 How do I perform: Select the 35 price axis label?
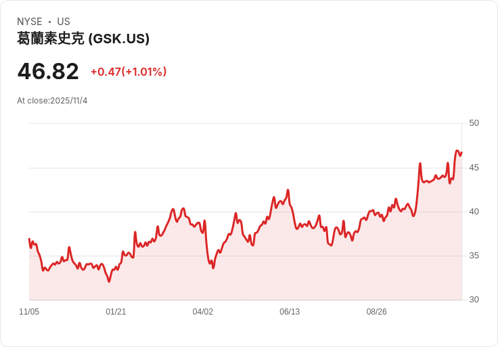474,256
